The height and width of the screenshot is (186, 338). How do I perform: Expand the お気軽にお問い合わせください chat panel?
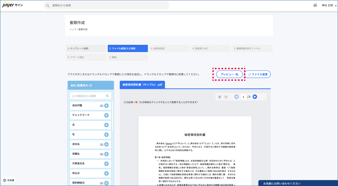[x=297, y=183]
